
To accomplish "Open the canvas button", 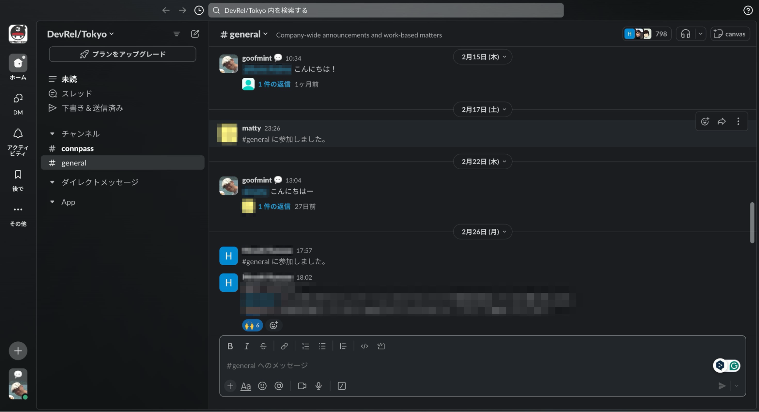I will coord(730,34).
